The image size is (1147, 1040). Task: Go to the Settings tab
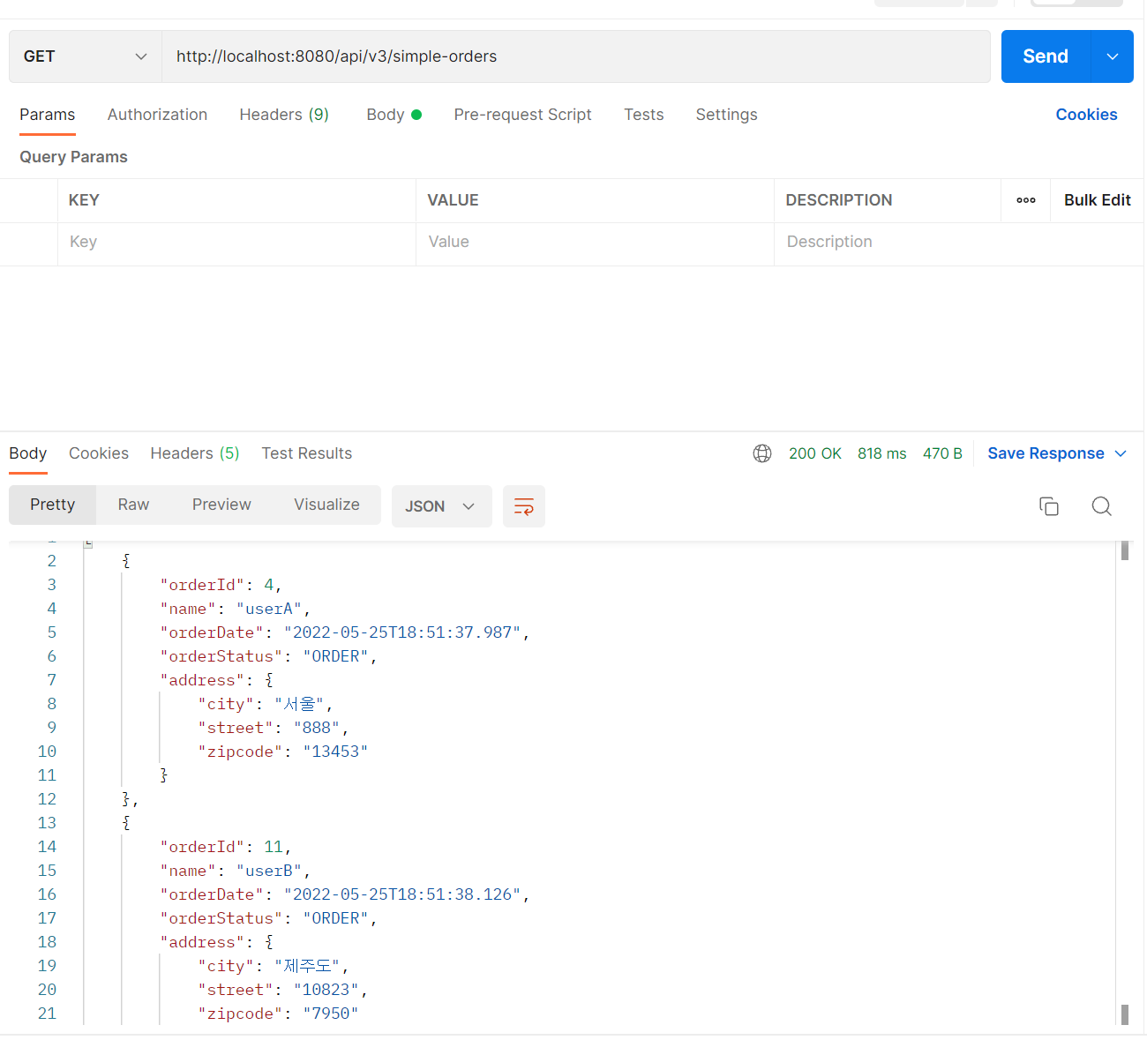726,115
